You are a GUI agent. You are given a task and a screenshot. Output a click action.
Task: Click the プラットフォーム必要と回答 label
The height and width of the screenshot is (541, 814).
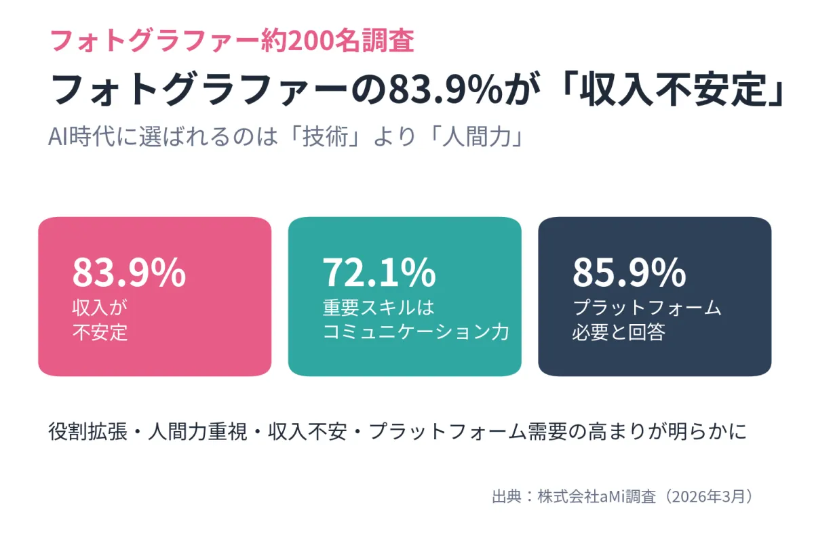[x=646, y=321]
